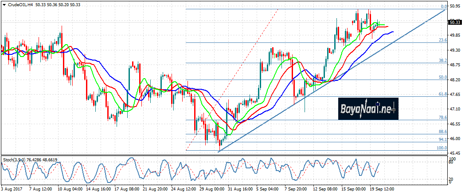Select the 61.8 Fibonacci level label

pos(442,94)
